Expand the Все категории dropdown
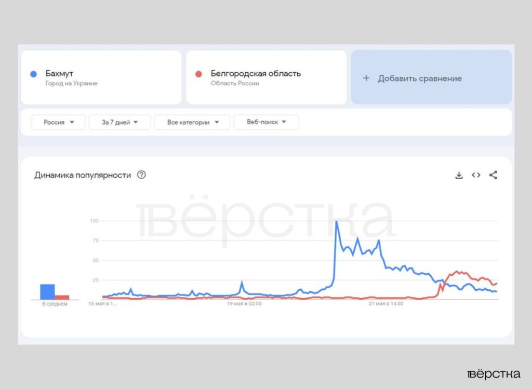 pos(192,122)
